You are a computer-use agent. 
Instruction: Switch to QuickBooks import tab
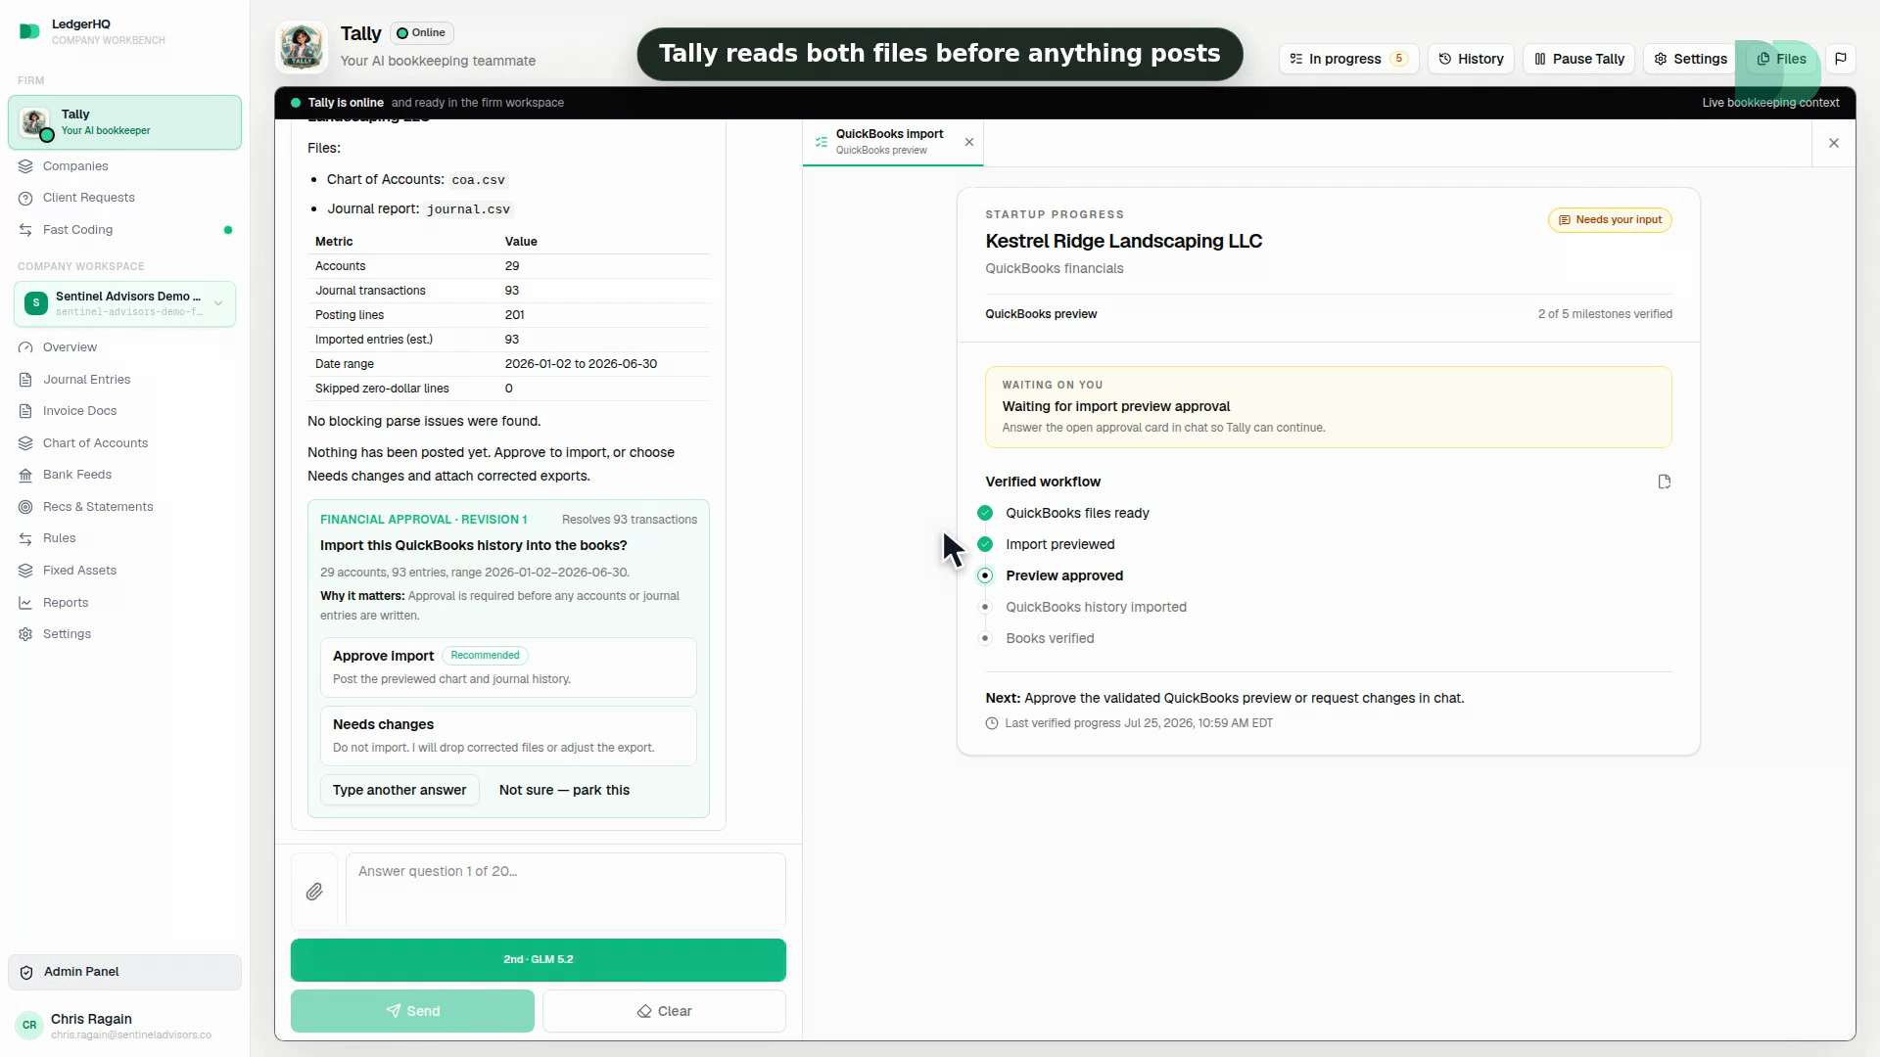pyautogui.click(x=889, y=142)
